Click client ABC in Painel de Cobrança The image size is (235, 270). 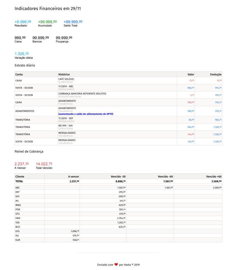point(18,188)
